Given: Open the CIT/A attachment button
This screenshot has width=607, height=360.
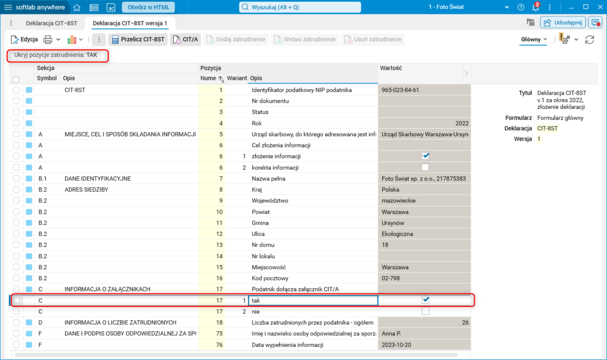Looking at the screenshot, I should click(185, 40).
